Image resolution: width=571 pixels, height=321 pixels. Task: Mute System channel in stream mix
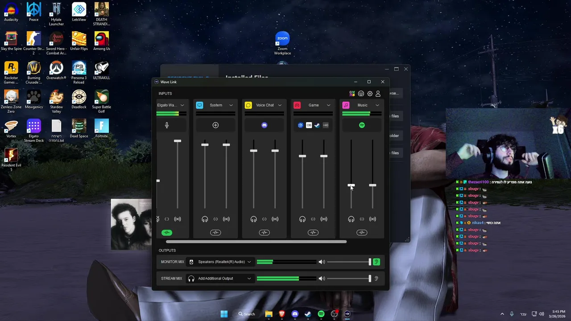(226, 219)
